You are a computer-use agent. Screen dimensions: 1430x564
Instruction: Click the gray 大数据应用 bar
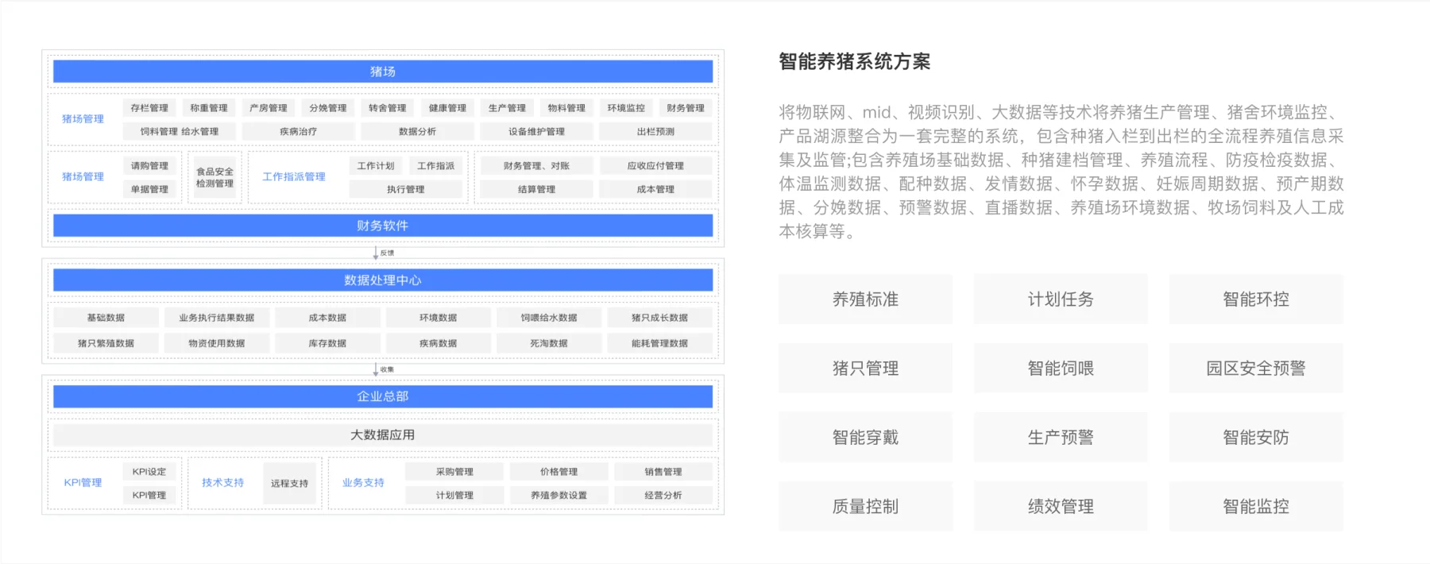(x=383, y=435)
